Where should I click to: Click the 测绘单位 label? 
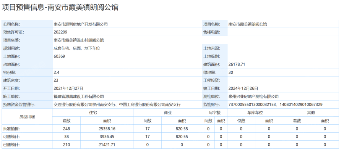pos(212,97)
